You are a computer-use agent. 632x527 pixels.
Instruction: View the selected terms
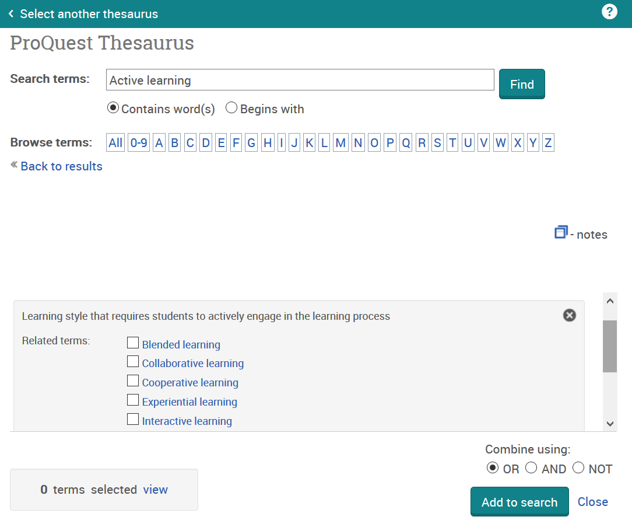click(155, 490)
